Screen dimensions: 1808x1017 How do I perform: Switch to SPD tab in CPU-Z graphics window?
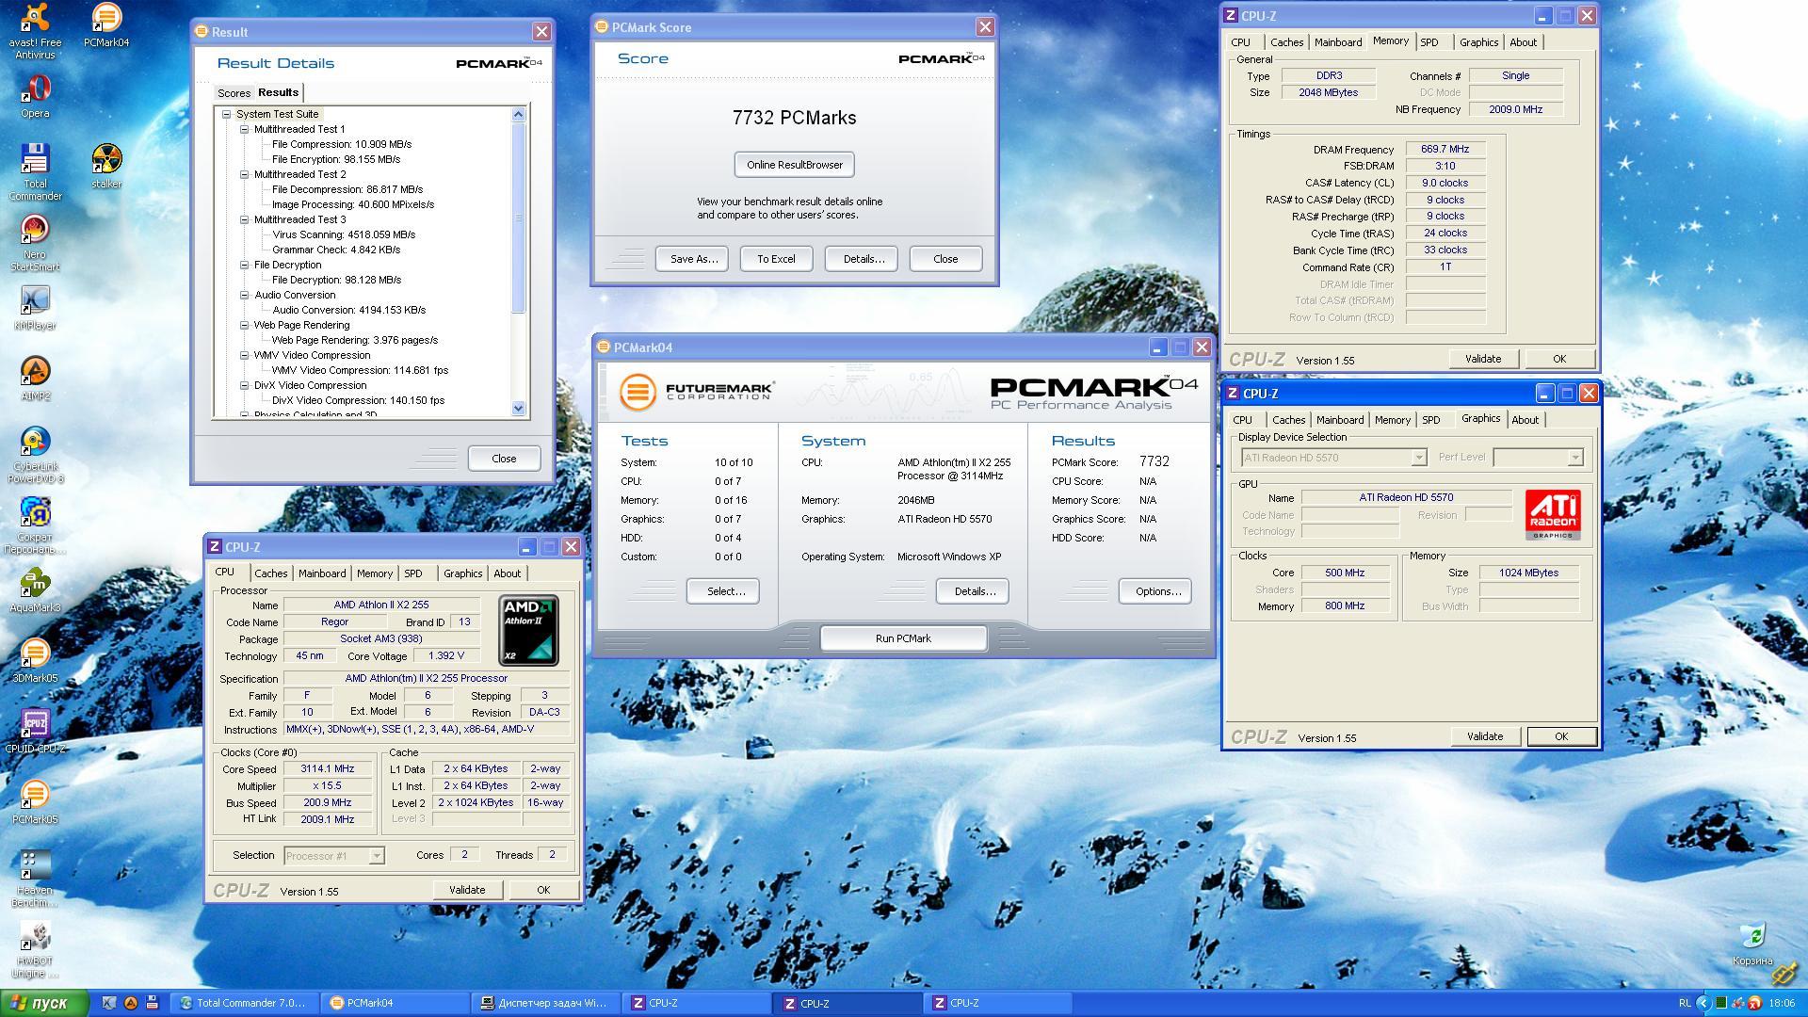[x=1430, y=420]
